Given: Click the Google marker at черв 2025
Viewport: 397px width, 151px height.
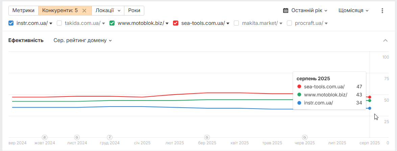Looking at the screenshot, I should coord(304,138).
